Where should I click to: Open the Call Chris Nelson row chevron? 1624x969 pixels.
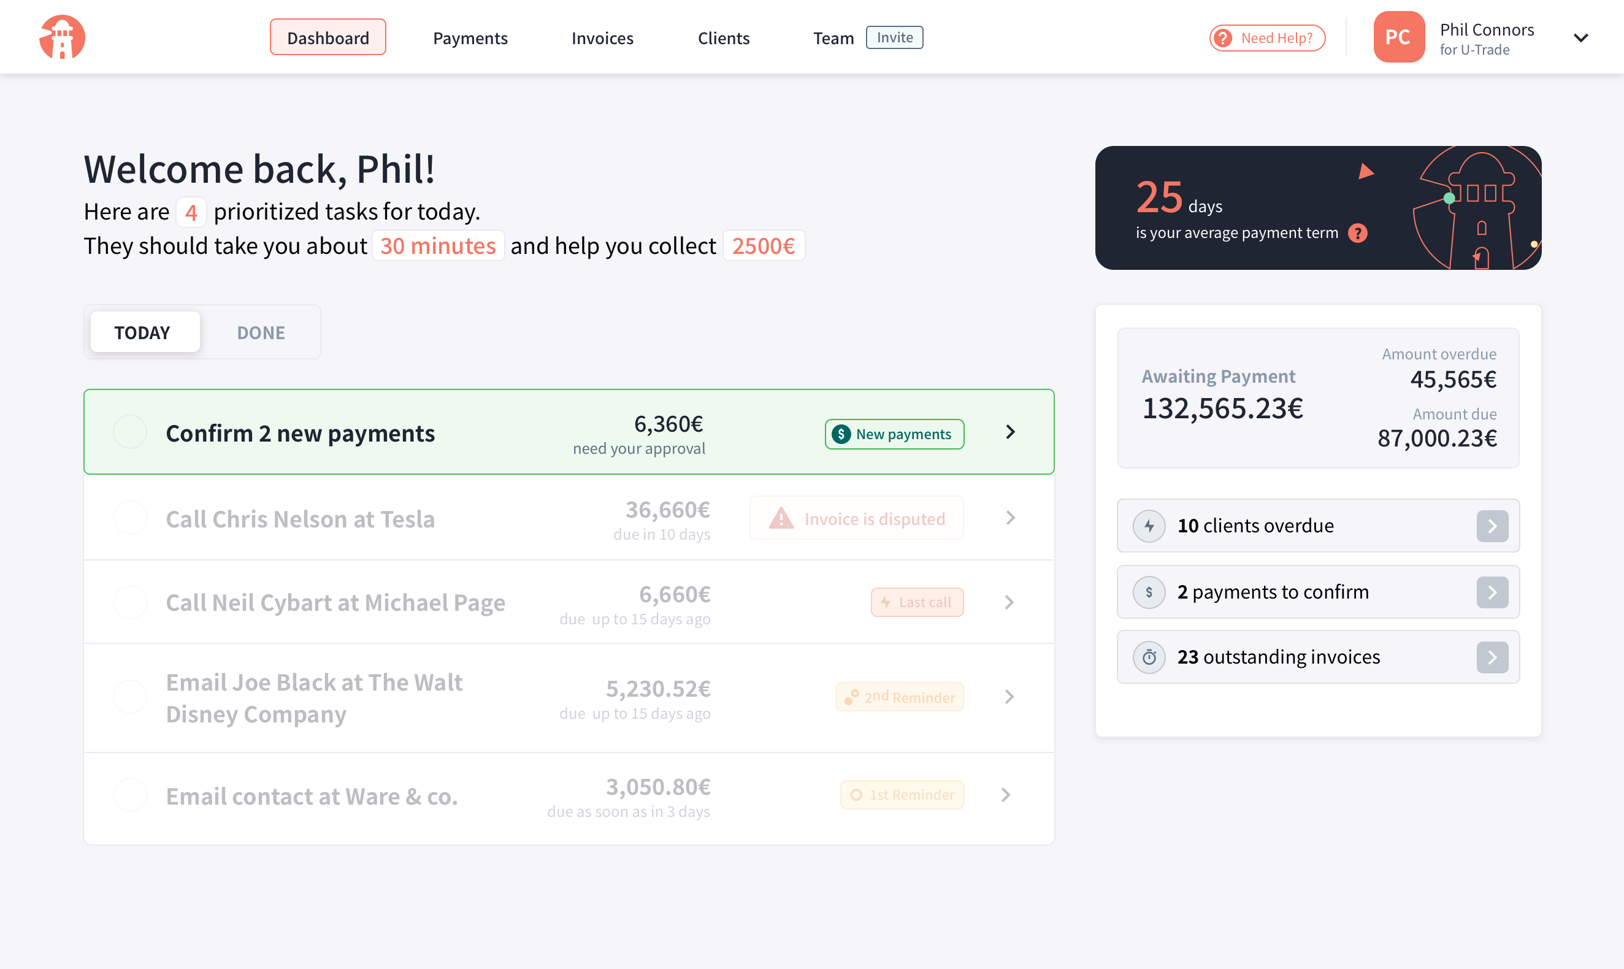(x=1010, y=518)
